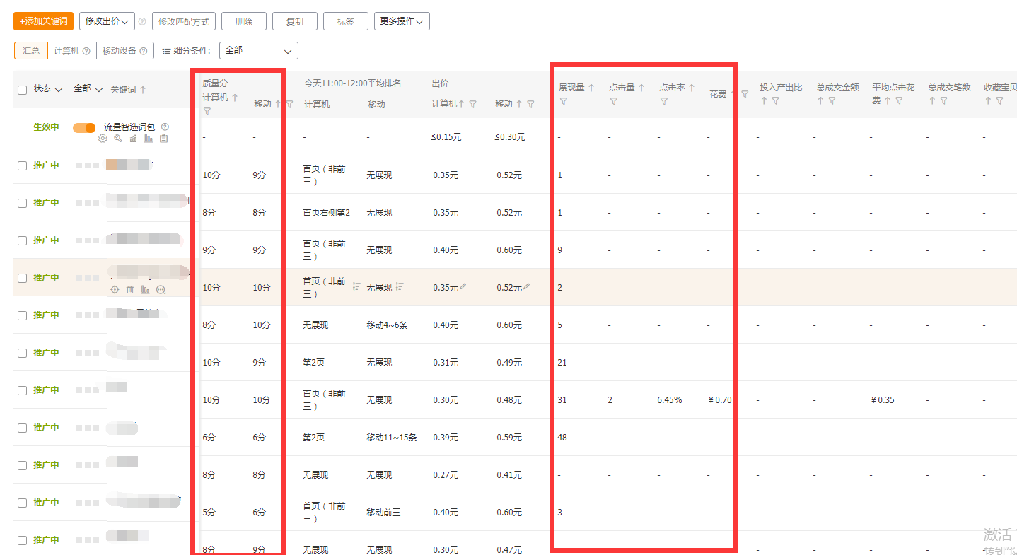
Task: Open the clipboard icon under 流量智选词包
Action: 163,139
